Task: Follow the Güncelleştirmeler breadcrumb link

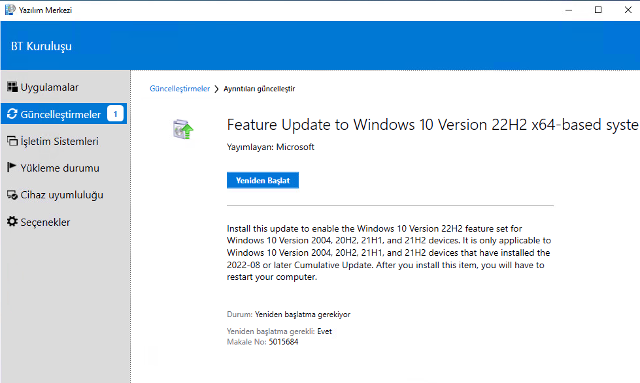Action: (x=180, y=89)
